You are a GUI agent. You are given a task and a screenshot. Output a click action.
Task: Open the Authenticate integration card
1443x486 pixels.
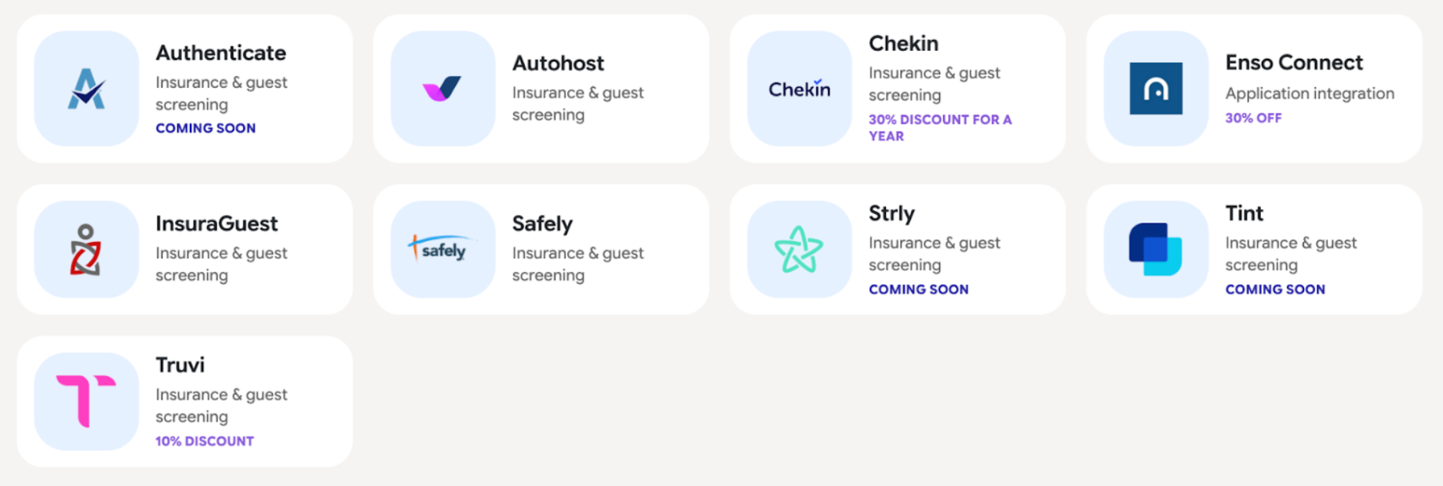[184, 86]
